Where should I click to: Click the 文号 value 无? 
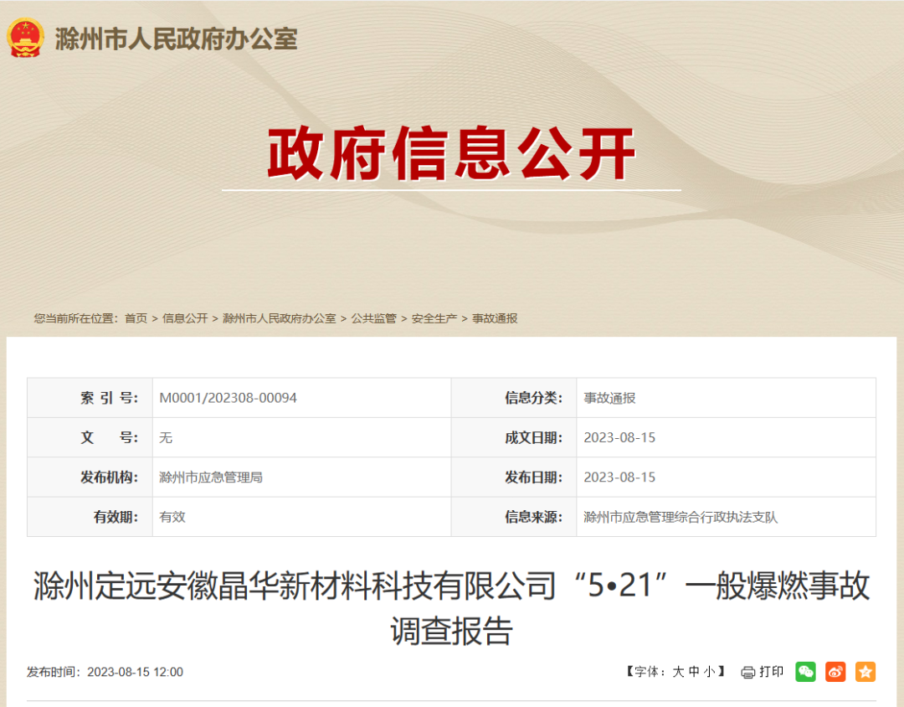[x=166, y=438]
